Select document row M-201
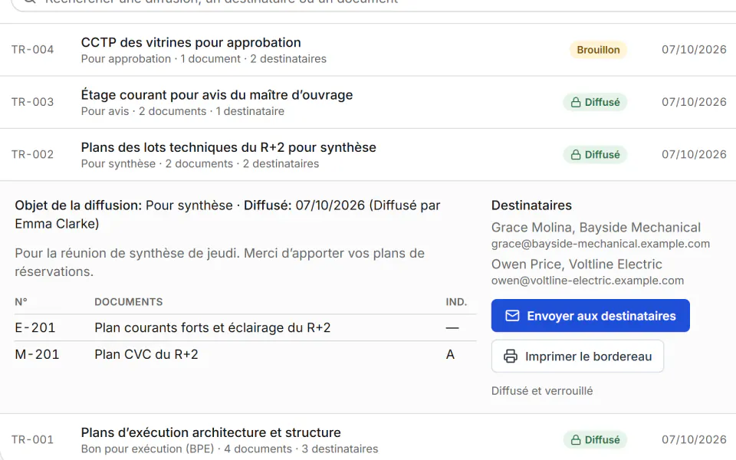Screen dimensions: 736x460 coord(245,354)
